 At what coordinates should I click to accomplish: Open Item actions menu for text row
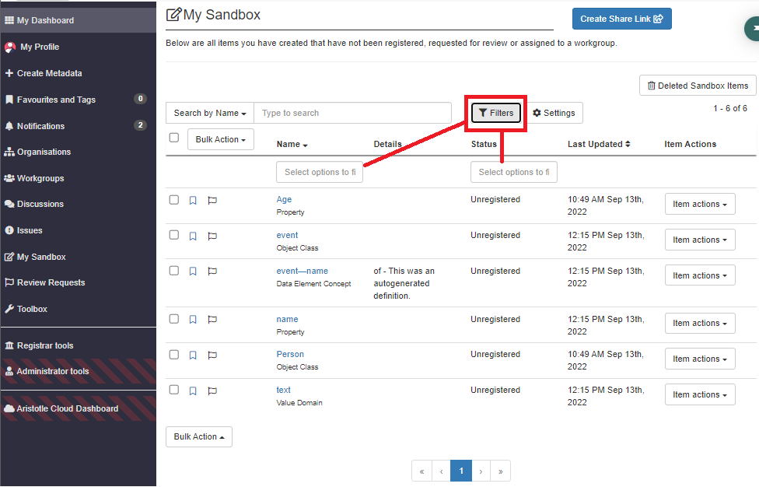(x=699, y=394)
